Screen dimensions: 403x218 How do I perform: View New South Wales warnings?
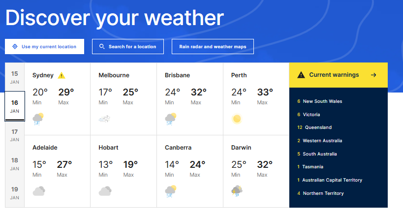pyautogui.click(x=322, y=101)
